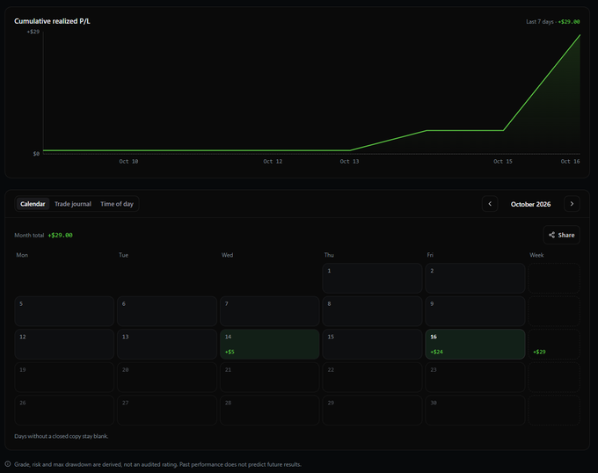Select calendar day 15
The width and height of the screenshot is (598, 473).
[x=372, y=344]
